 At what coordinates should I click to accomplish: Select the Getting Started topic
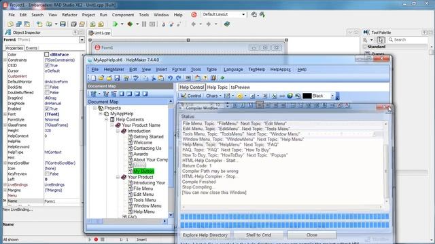[x=148, y=137]
